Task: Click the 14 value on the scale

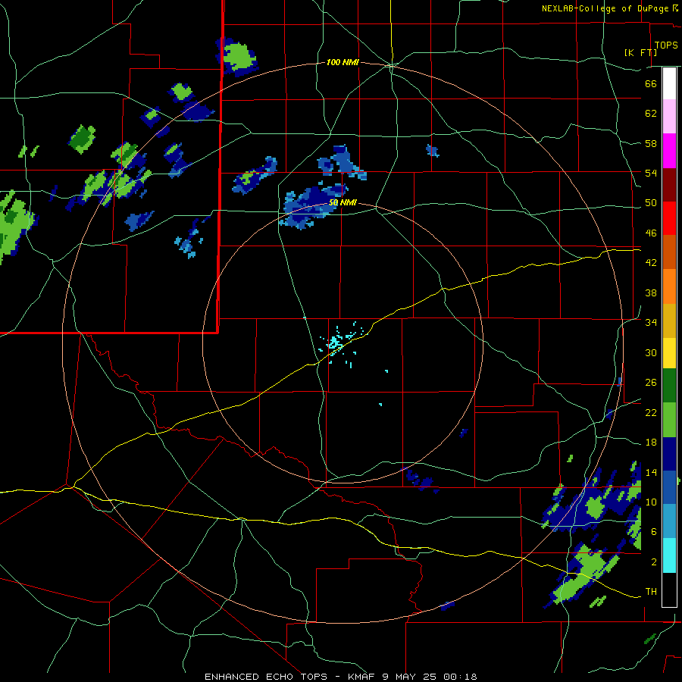Action: 651,472
